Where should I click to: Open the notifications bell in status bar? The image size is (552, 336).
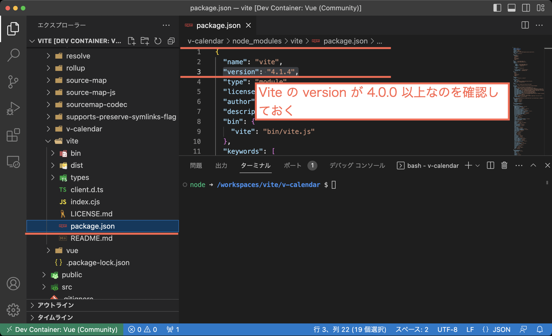tap(540, 329)
